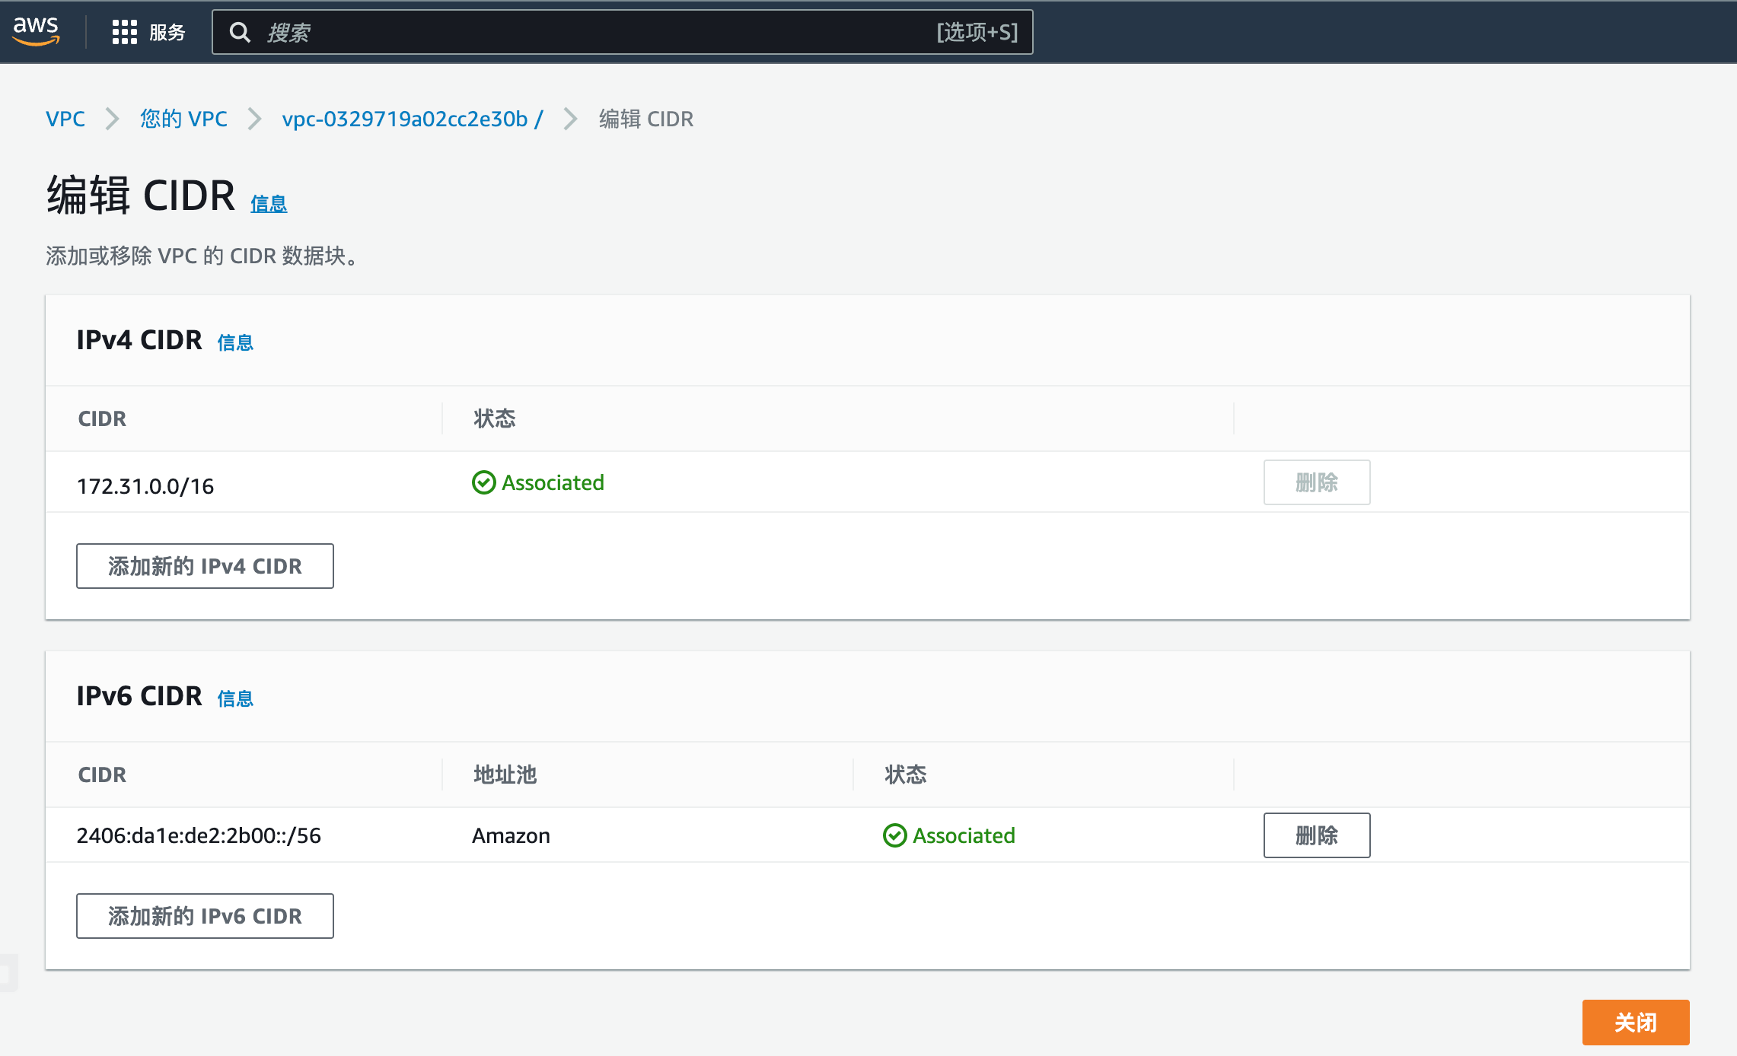1737x1056 pixels.
Task: Go to the VPC breadcrumb link
Action: tap(65, 119)
